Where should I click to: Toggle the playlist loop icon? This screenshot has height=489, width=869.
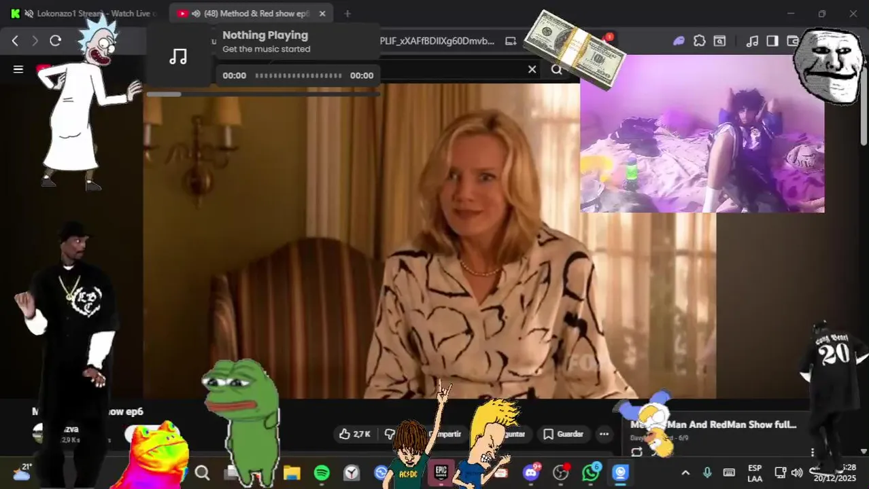pos(636,452)
